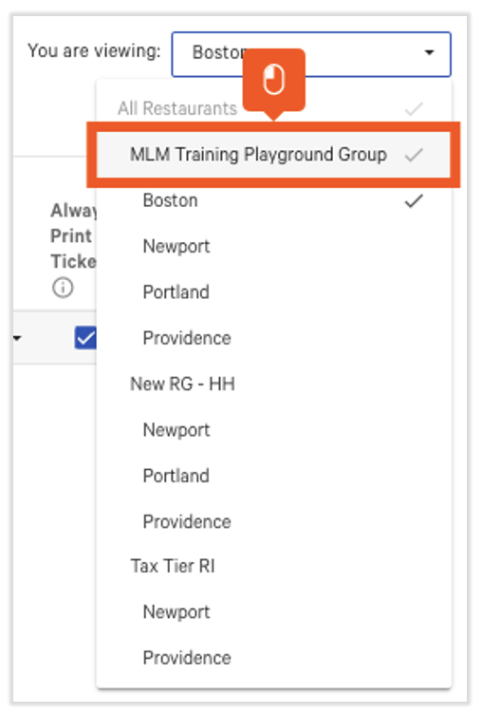
Task: Click the info icon below Always Print Ticket
Action: pos(63,288)
